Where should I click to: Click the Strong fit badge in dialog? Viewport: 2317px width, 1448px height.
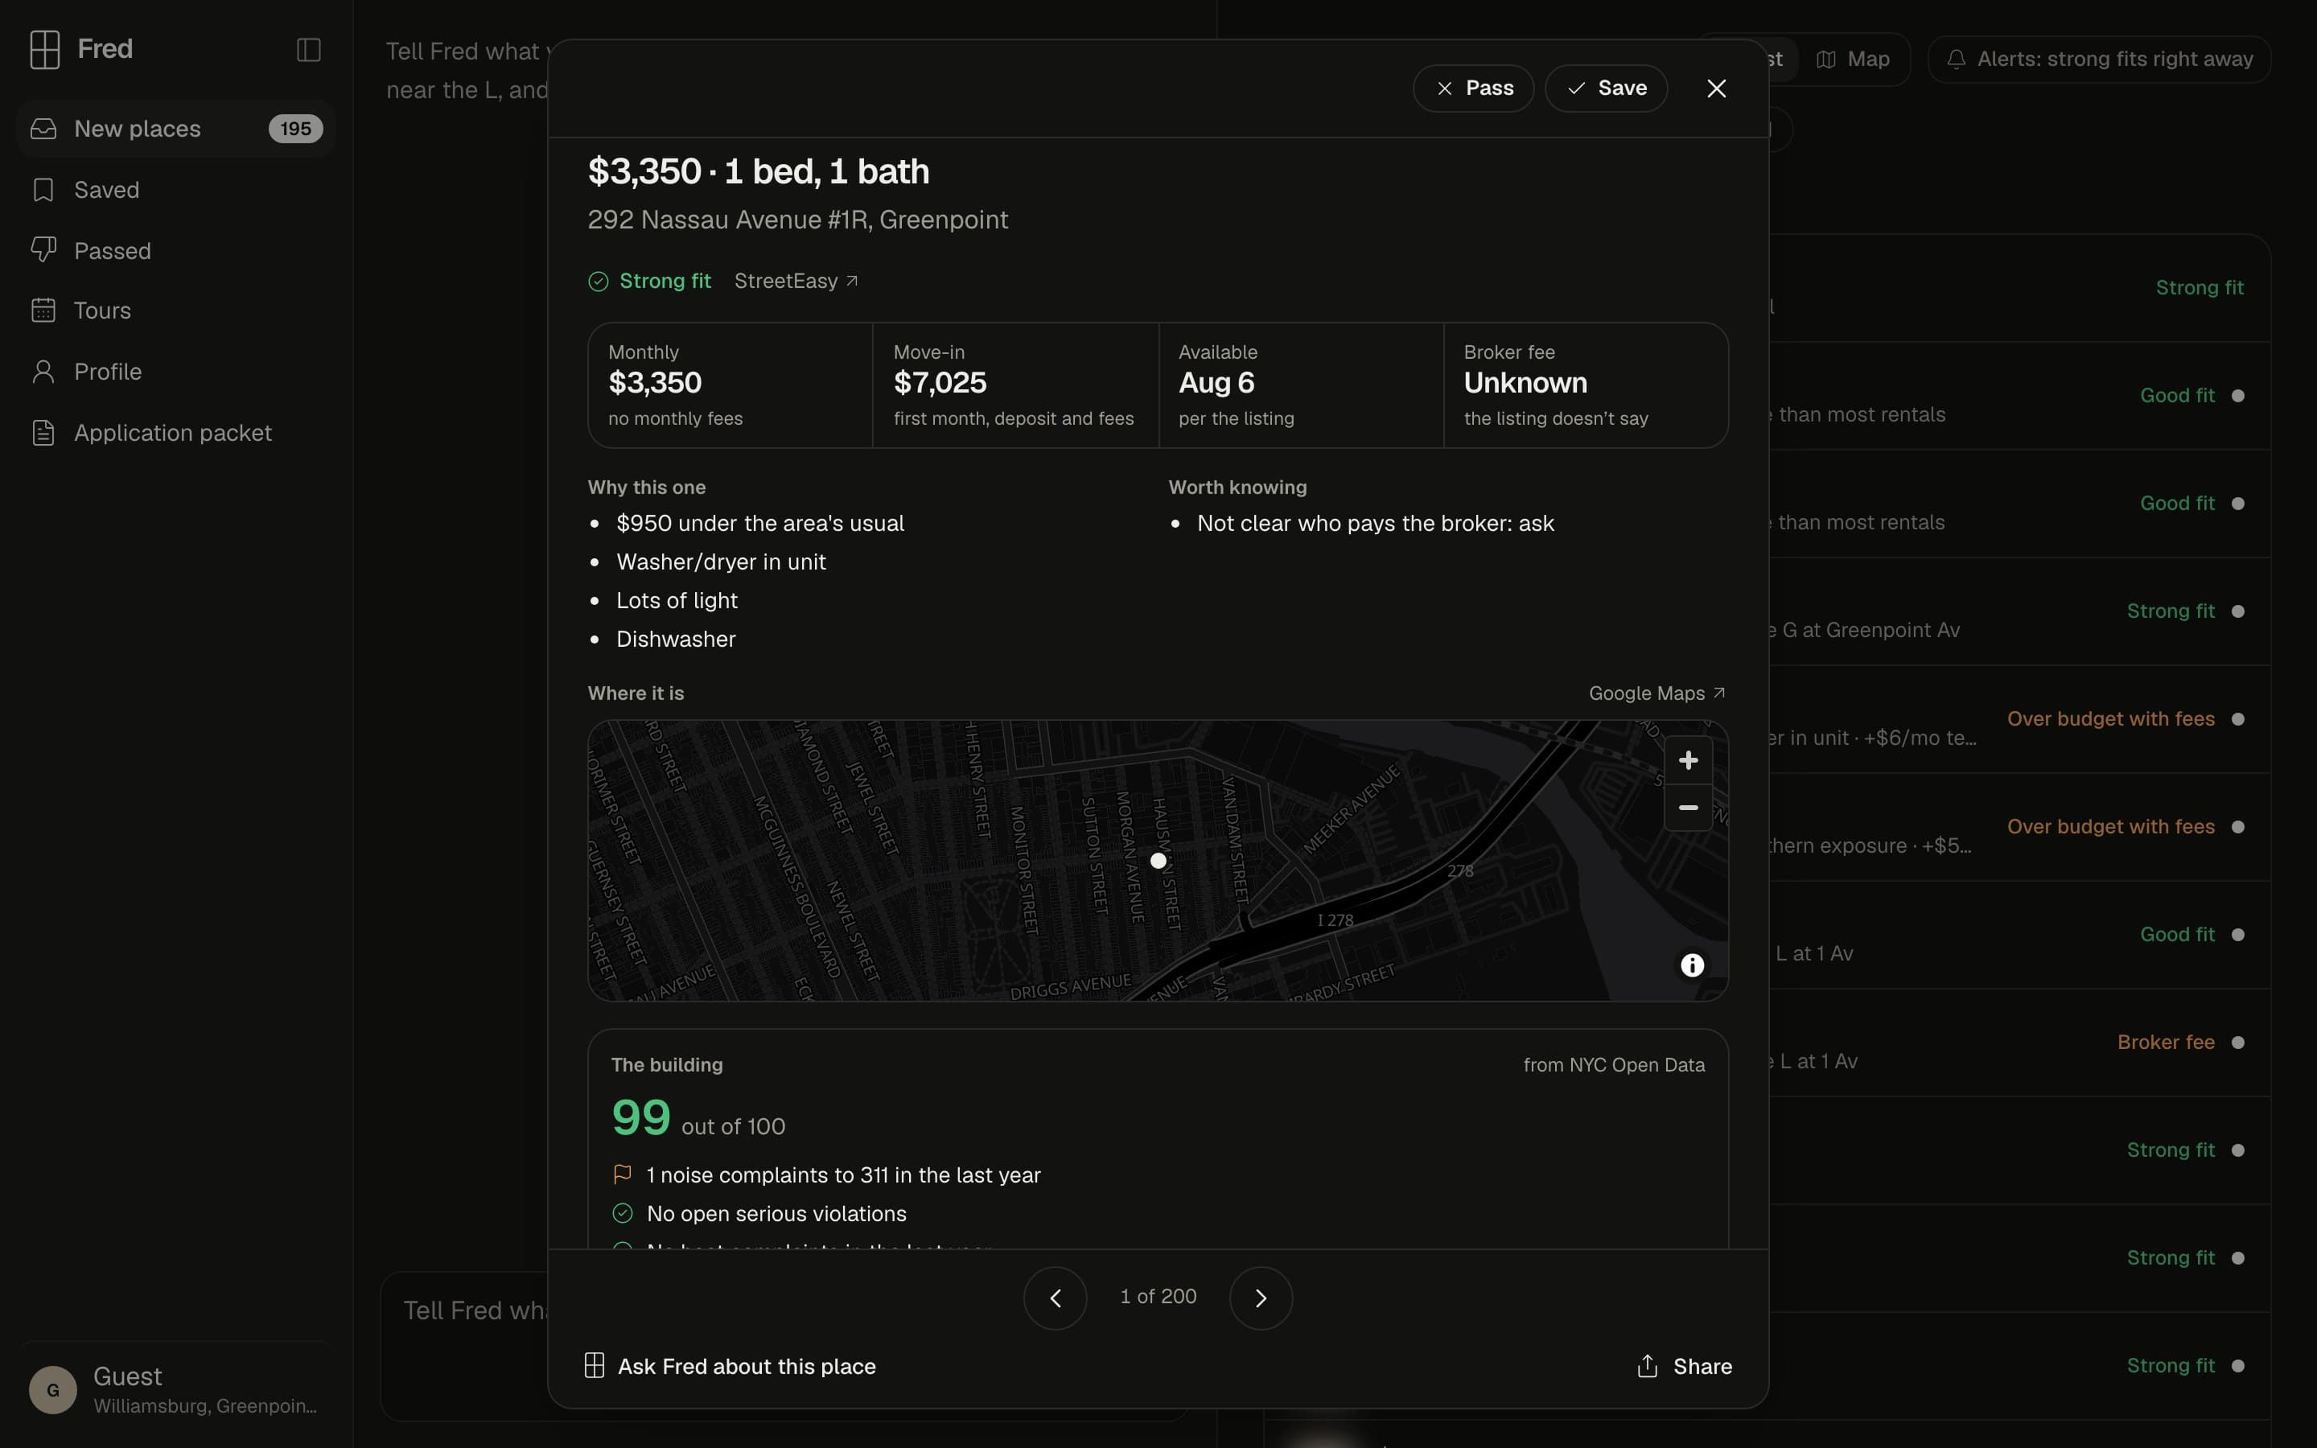(x=649, y=281)
